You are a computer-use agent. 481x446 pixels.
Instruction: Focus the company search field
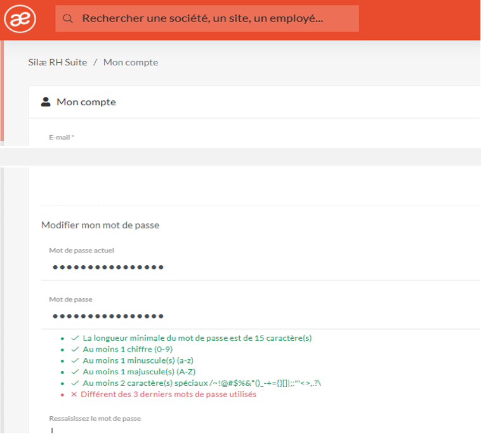click(209, 19)
